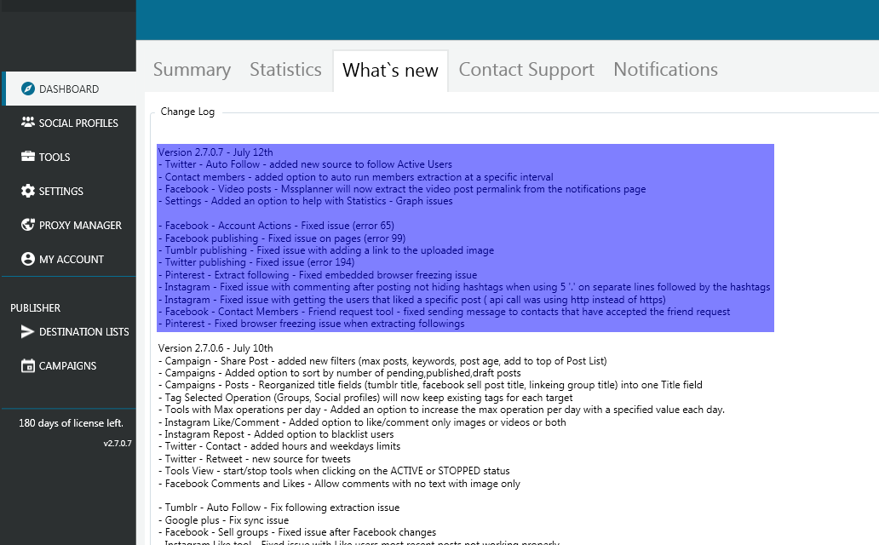Click the Change Log group header
This screenshot has height=545, width=879.
[x=187, y=111]
